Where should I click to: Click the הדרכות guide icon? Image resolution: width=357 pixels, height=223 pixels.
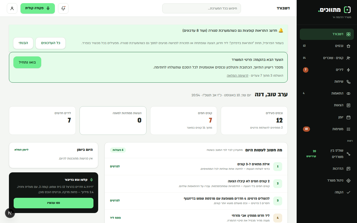348,169
